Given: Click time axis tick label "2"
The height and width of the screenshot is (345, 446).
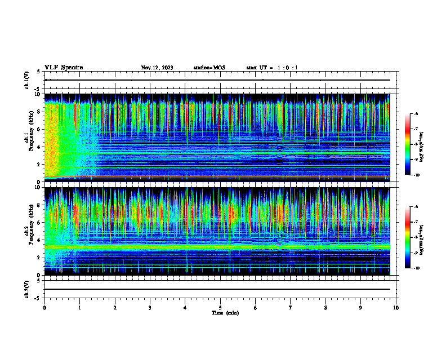Looking at the screenshot, I should click(x=115, y=308).
